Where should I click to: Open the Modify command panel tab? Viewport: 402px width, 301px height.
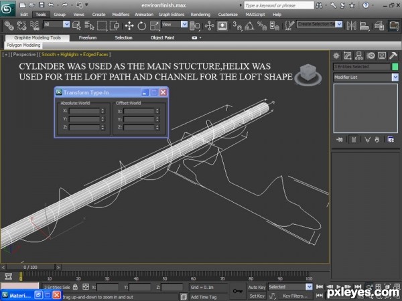tap(348, 56)
